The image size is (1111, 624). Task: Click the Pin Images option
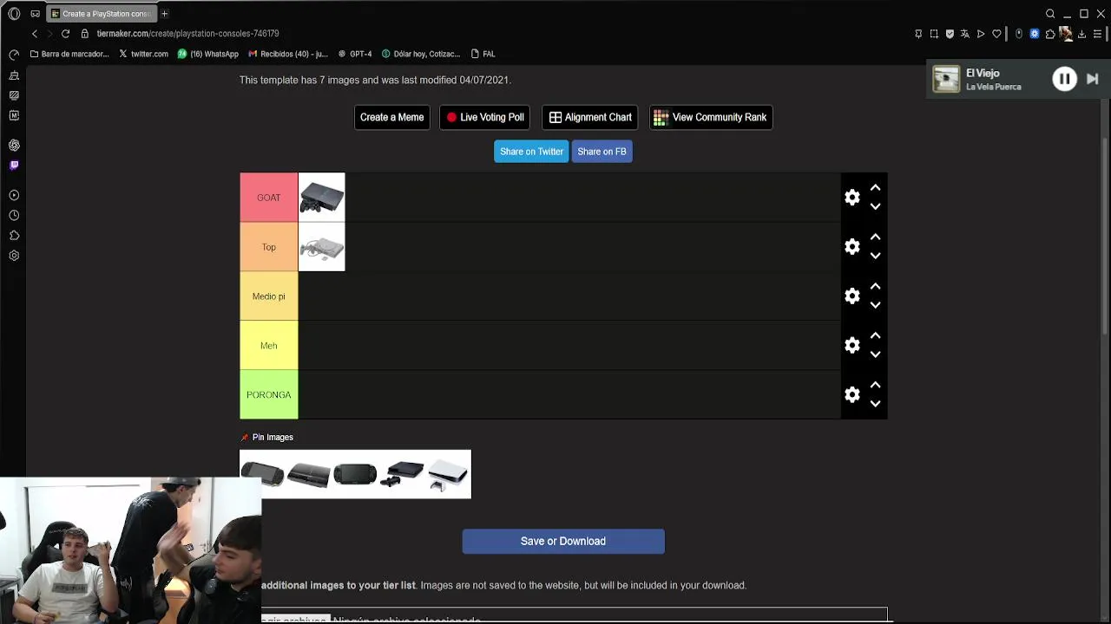[267, 437]
